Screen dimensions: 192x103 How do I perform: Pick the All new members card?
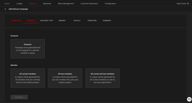65,78
